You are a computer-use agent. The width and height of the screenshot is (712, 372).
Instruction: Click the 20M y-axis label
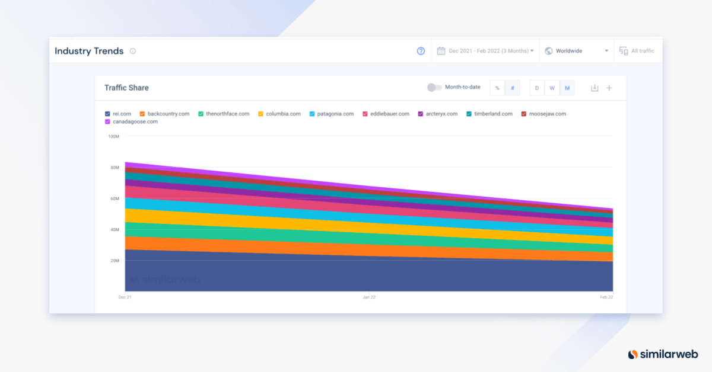click(x=115, y=261)
